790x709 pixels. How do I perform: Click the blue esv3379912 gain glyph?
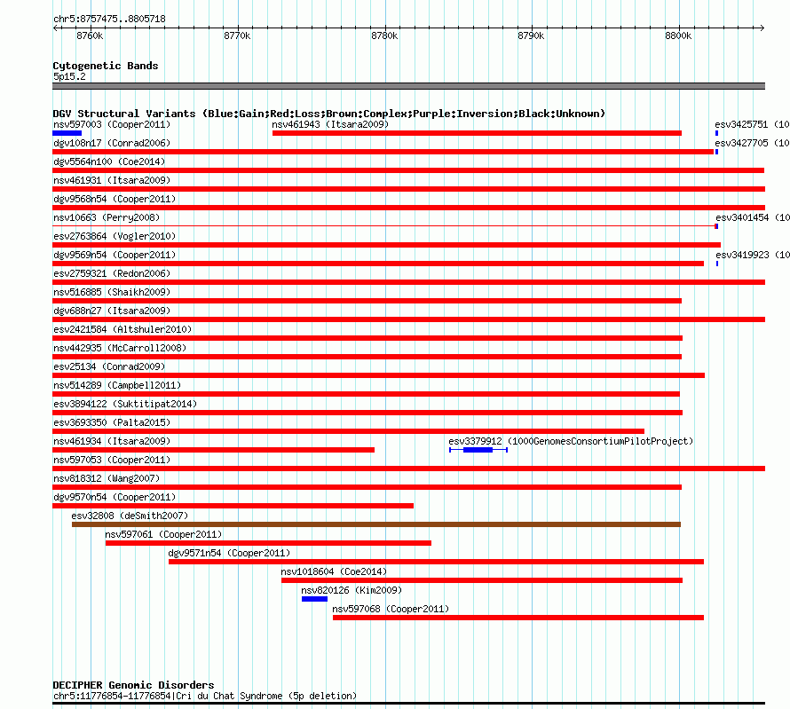click(x=478, y=450)
